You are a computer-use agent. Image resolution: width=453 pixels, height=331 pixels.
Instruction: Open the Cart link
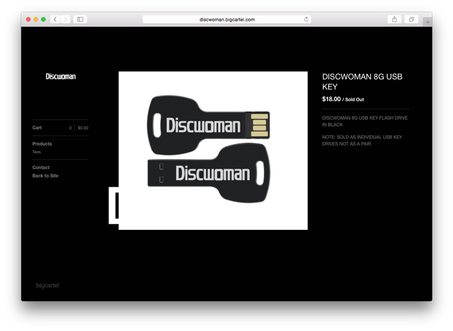tap(37, 128)
